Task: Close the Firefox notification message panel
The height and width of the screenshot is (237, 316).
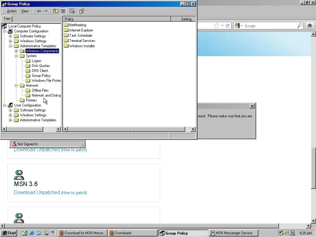Action: coord(252,106)
